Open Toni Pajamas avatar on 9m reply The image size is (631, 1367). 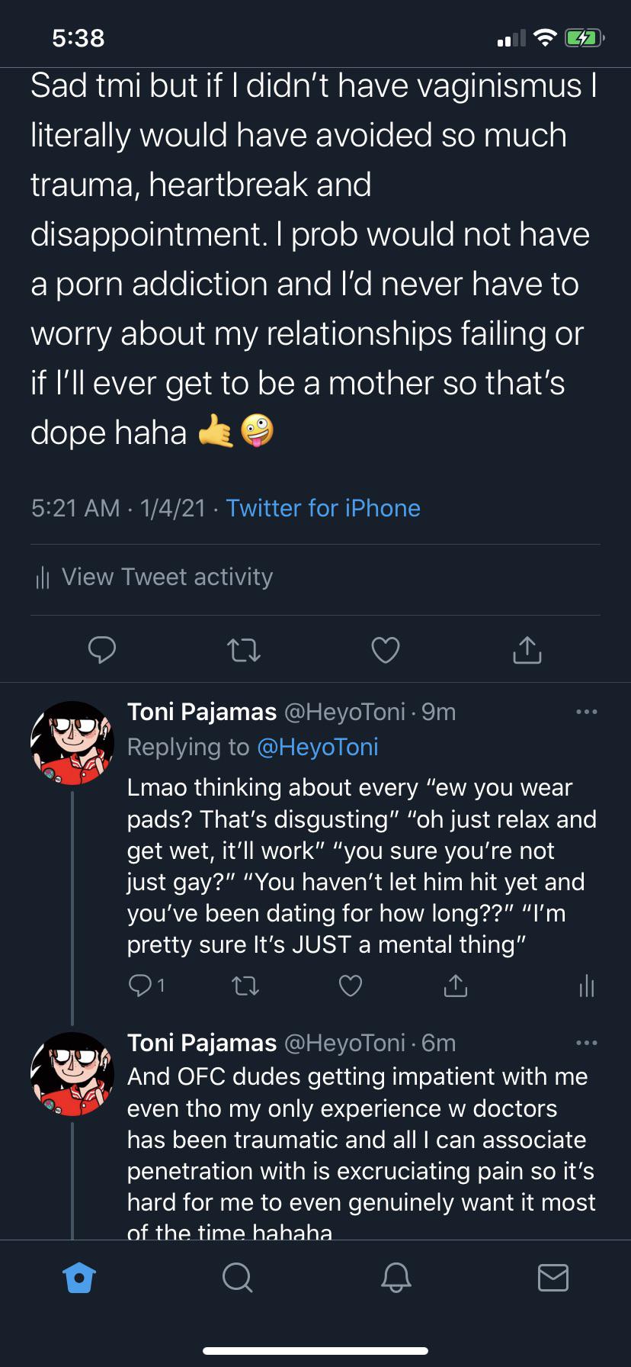click(x=72, y=742)
